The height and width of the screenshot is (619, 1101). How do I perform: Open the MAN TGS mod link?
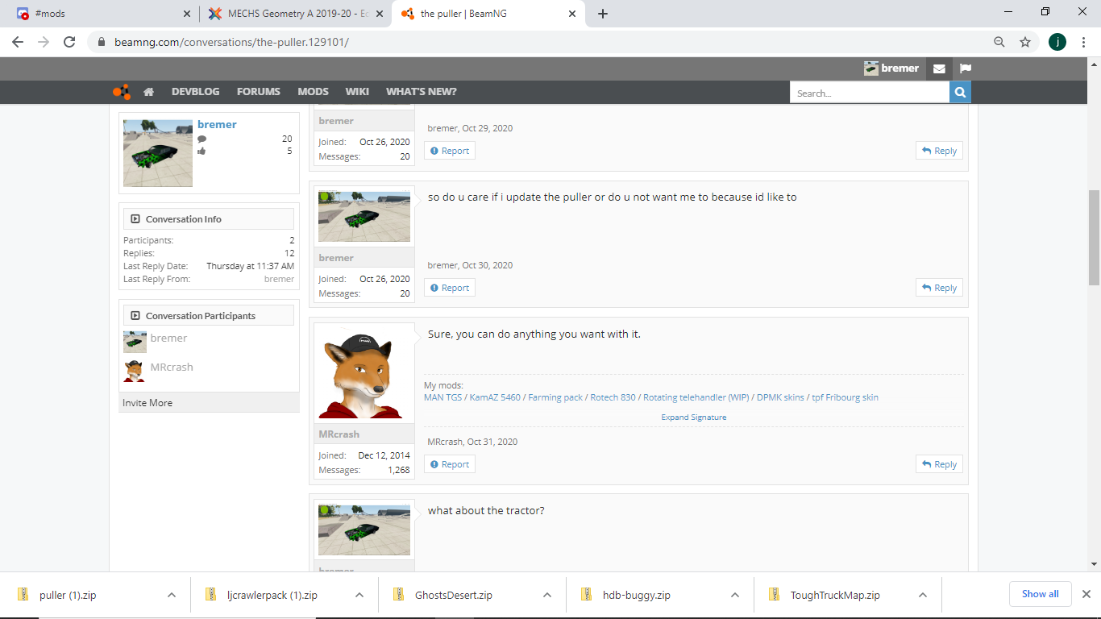click(x=442, y=397)
